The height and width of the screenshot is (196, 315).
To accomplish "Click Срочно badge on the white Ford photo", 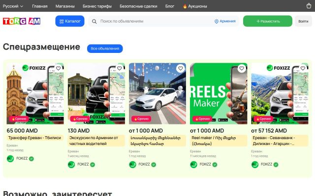I will 141,119.
